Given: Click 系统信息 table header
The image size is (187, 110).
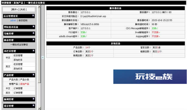Looking at the screenshot, I should click(116, 43).
